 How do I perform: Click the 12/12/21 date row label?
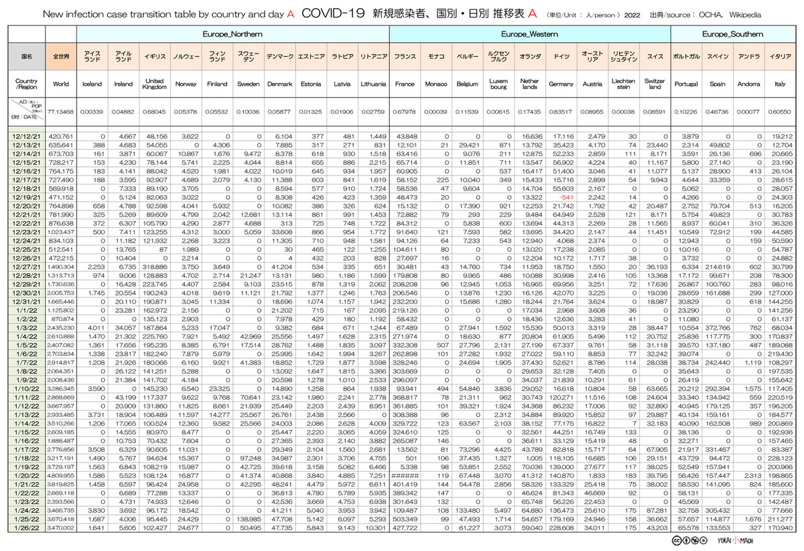coord(26,136)
